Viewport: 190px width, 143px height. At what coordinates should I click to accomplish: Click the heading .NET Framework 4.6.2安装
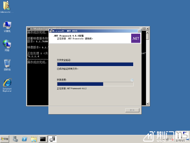68,36
